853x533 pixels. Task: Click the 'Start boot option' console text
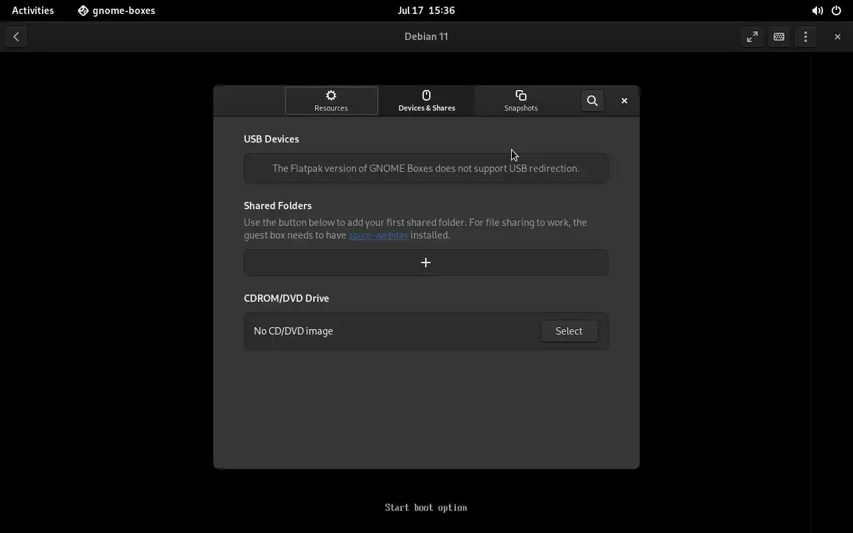coord(426,508)
